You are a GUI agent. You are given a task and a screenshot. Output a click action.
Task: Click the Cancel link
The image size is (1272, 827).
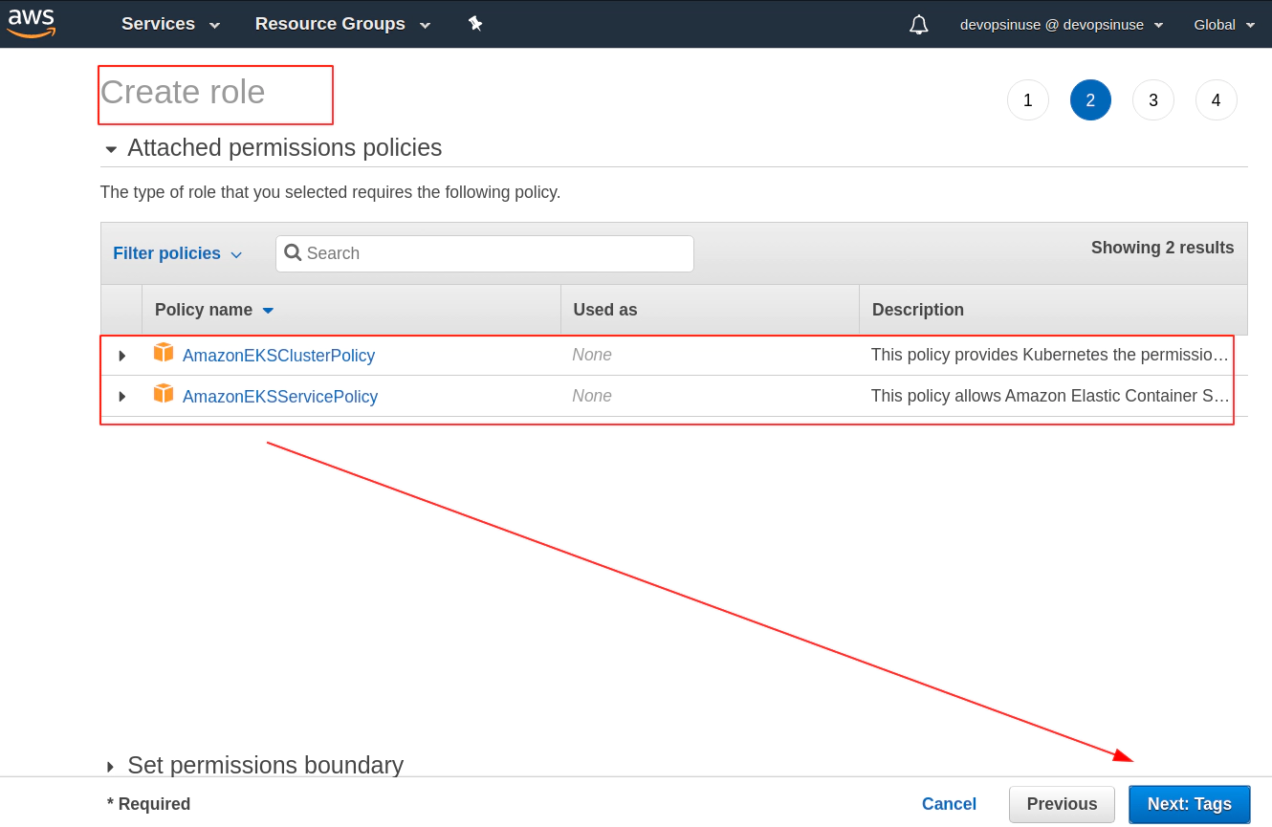coord(949,804)
